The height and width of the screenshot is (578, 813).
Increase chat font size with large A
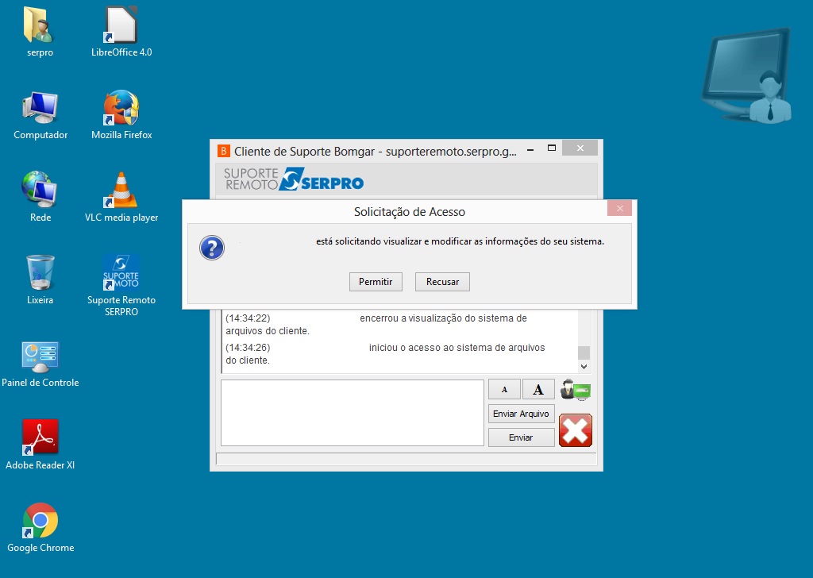click(x=538, y=389)
